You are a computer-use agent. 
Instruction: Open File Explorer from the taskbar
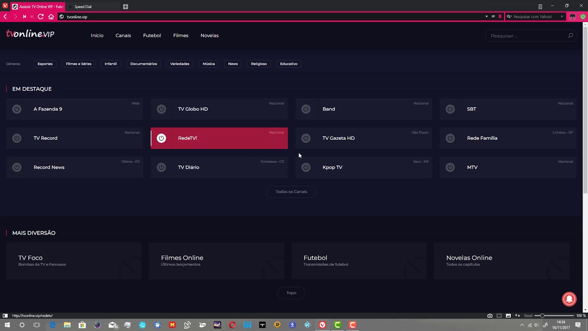[x=67, y=325]
